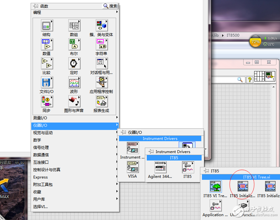Image resolution: width=280 pixels, height=220 pixels.
Task: Open the 应用程序控制 palette icon
Action: pyautogui.click(x=102, y=82)
